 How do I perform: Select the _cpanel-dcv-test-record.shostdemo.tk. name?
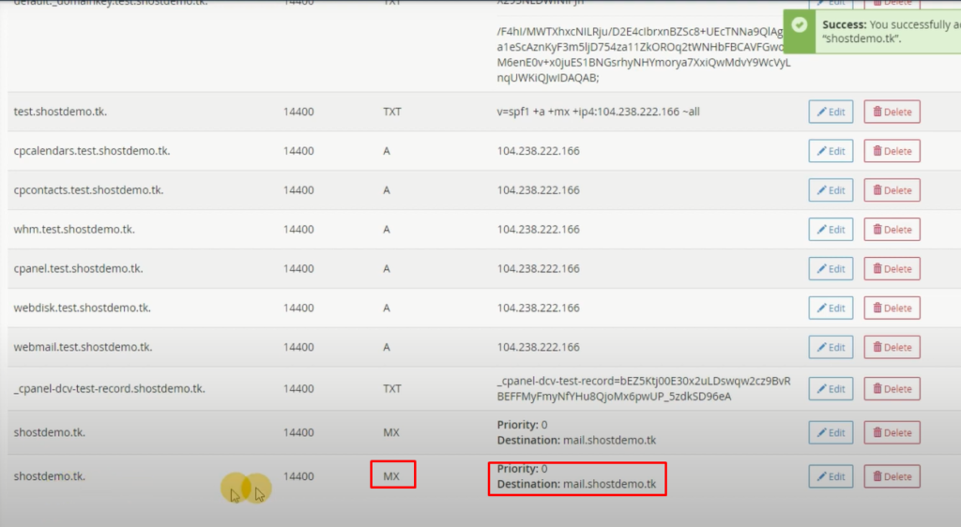click(x=109, y=388)
